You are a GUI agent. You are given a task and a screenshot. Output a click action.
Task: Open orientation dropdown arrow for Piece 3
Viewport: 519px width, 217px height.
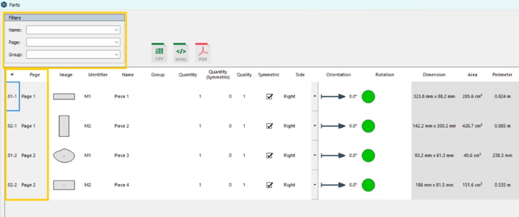315,155
